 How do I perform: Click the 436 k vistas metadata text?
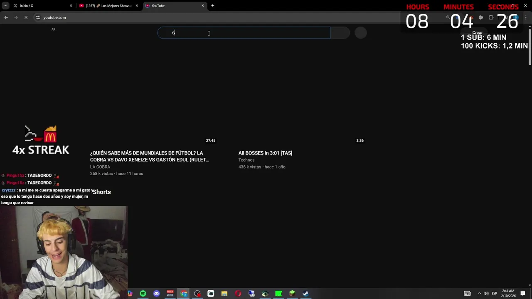tap(250, 167)
